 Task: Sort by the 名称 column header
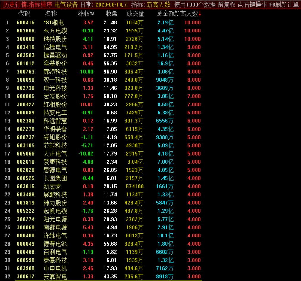coord(51,14)
